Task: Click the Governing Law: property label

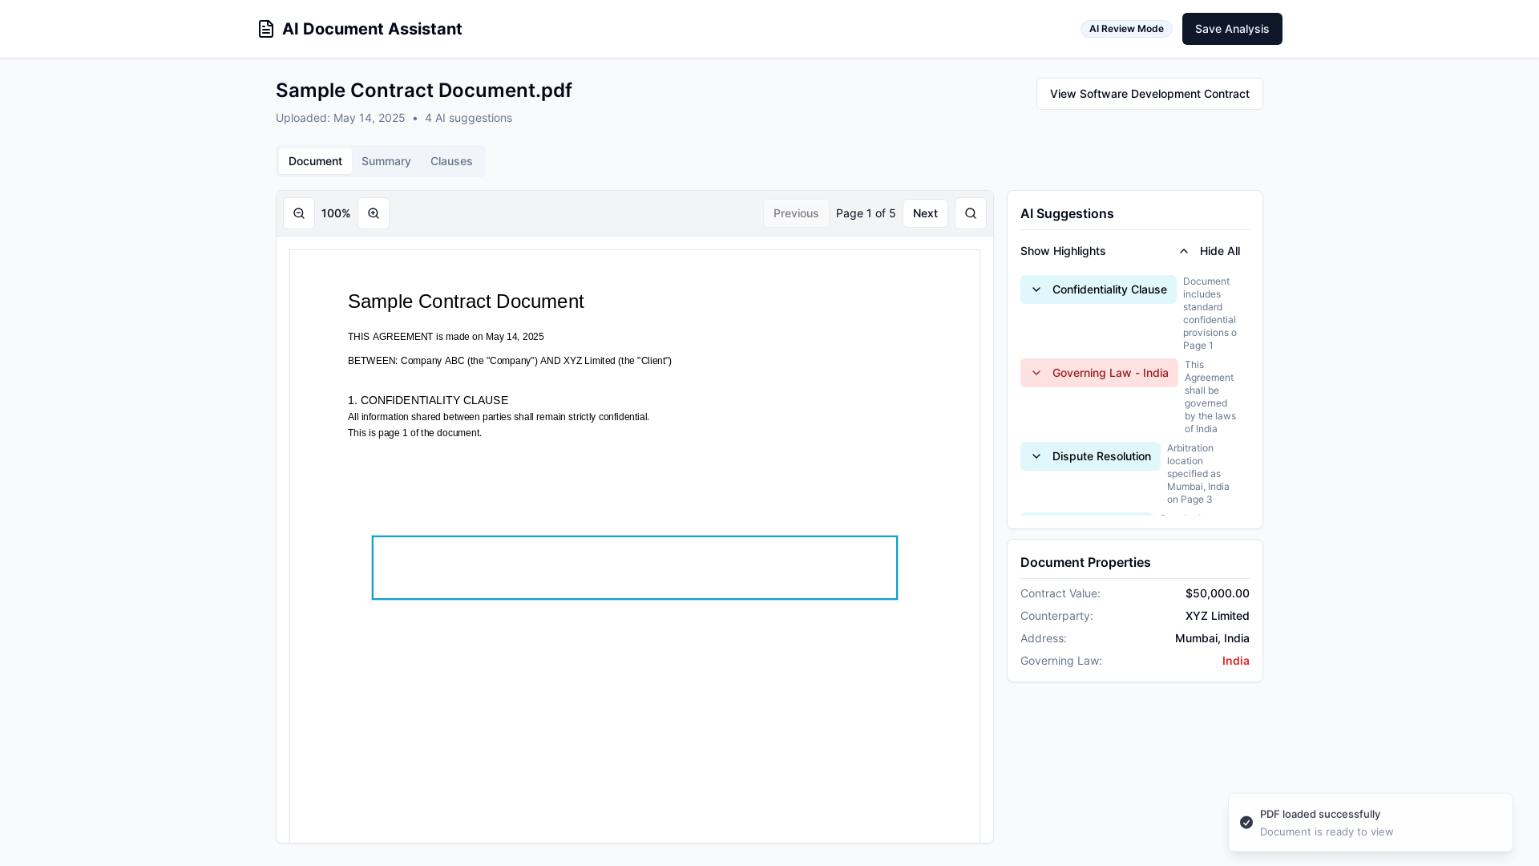Action: [1060, 661]
